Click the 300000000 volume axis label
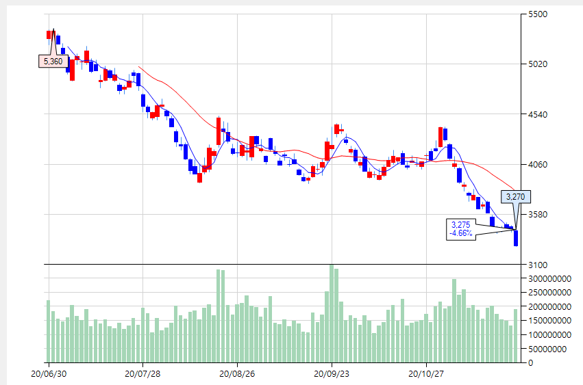Viewport: 583px width, 385px height. pyautogui.click(x=549, y=278)
